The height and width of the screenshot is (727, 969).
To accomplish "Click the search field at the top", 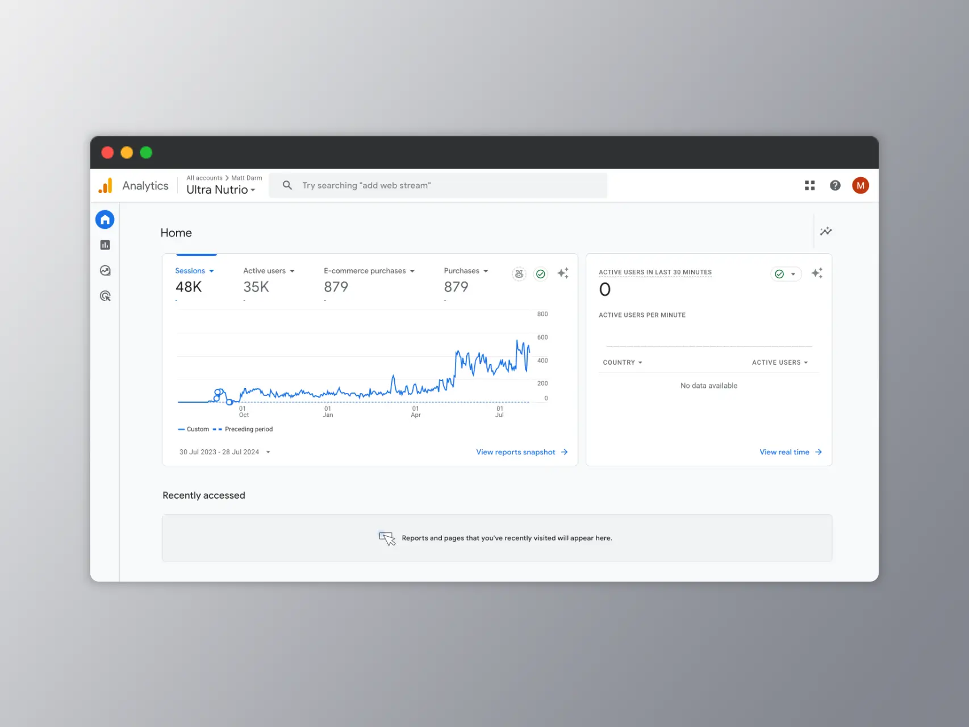I will pos(438,185).
